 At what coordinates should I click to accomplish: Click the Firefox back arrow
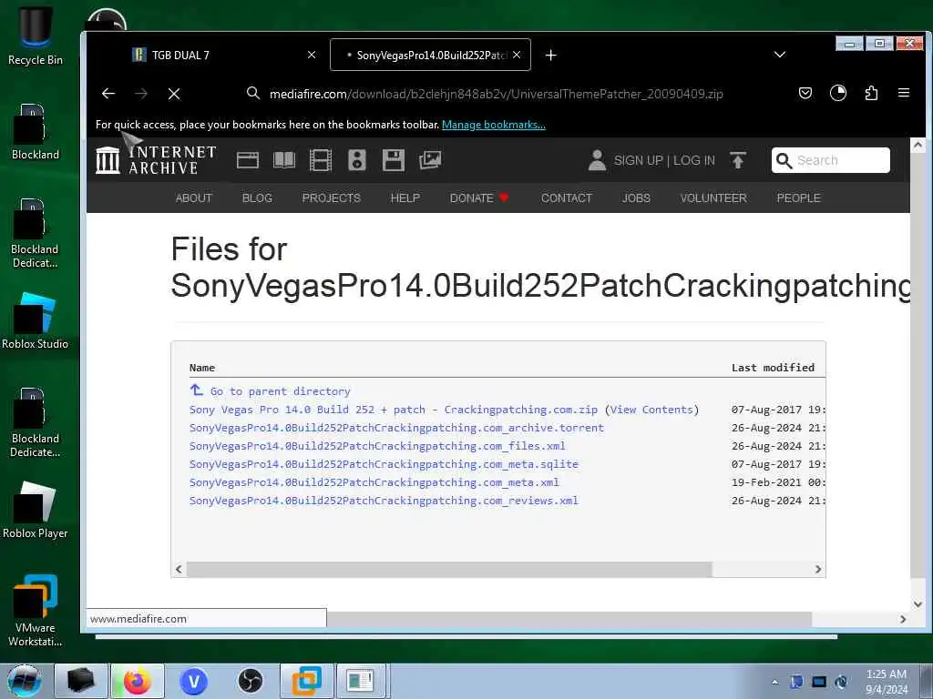[x=108, y=94]
